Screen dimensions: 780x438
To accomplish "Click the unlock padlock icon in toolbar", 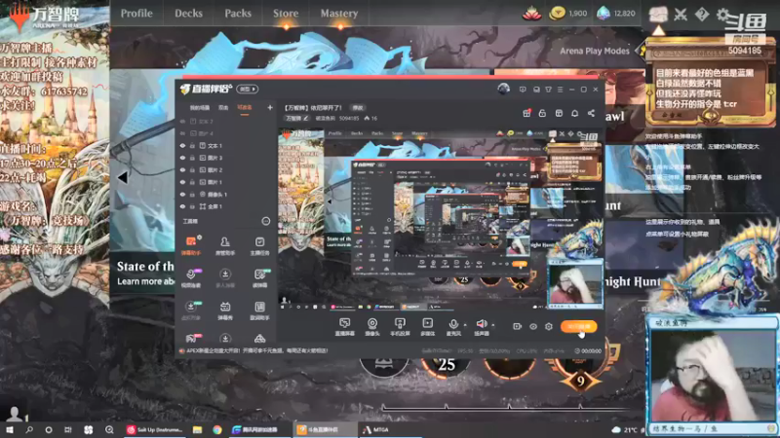I will pyautogui.click(x=542, y=113).
